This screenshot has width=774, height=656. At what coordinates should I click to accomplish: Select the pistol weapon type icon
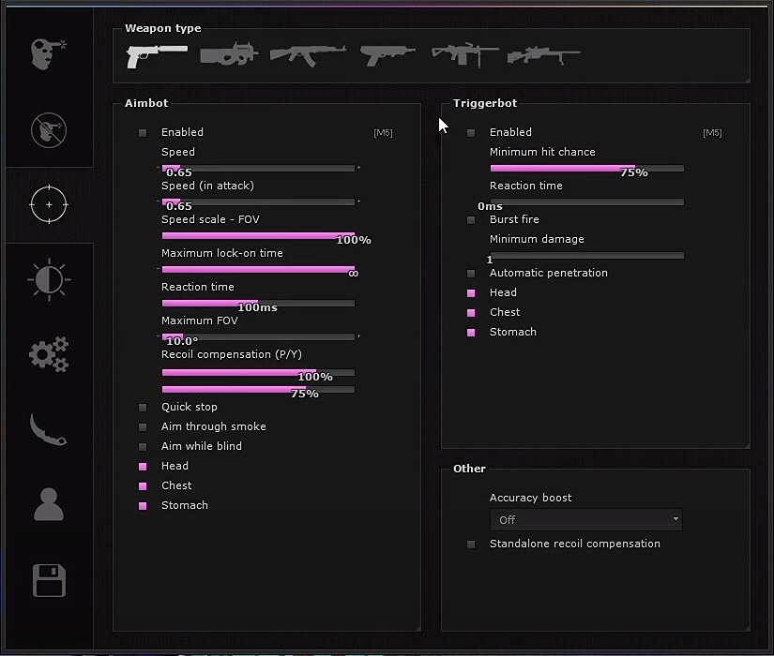coord(156,54)
